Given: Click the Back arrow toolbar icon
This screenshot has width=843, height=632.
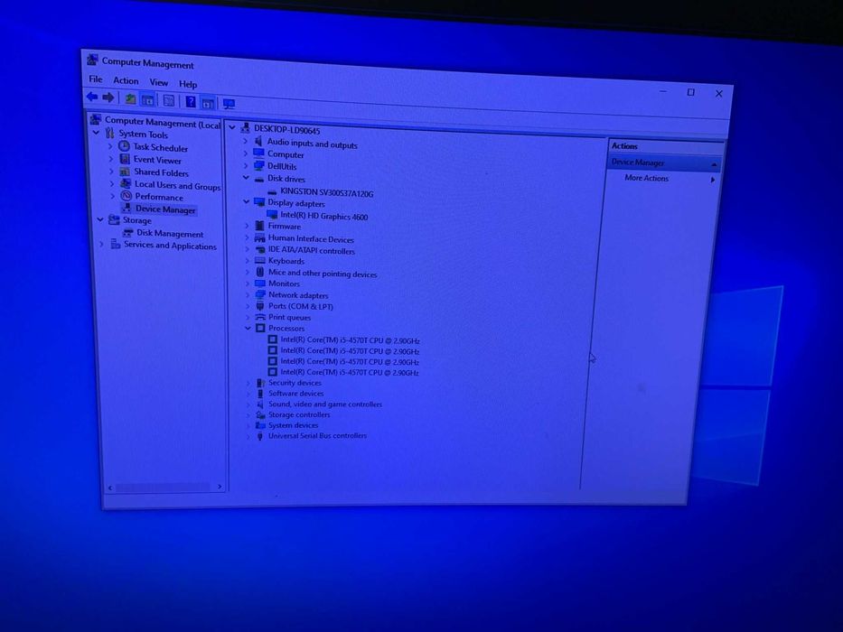Looking at the screenshot, I should (x=92, y=97).
